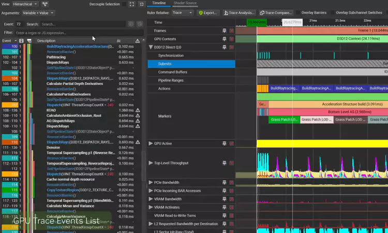Image resolution: width=388 pixels, height=233 pixels.
Task: Select the Acceleration Structure build marker bar
Action: pyautogui.click(x=329, y=104)
